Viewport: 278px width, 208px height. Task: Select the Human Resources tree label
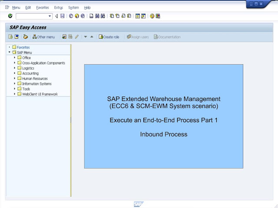click(x=35, y=78)
